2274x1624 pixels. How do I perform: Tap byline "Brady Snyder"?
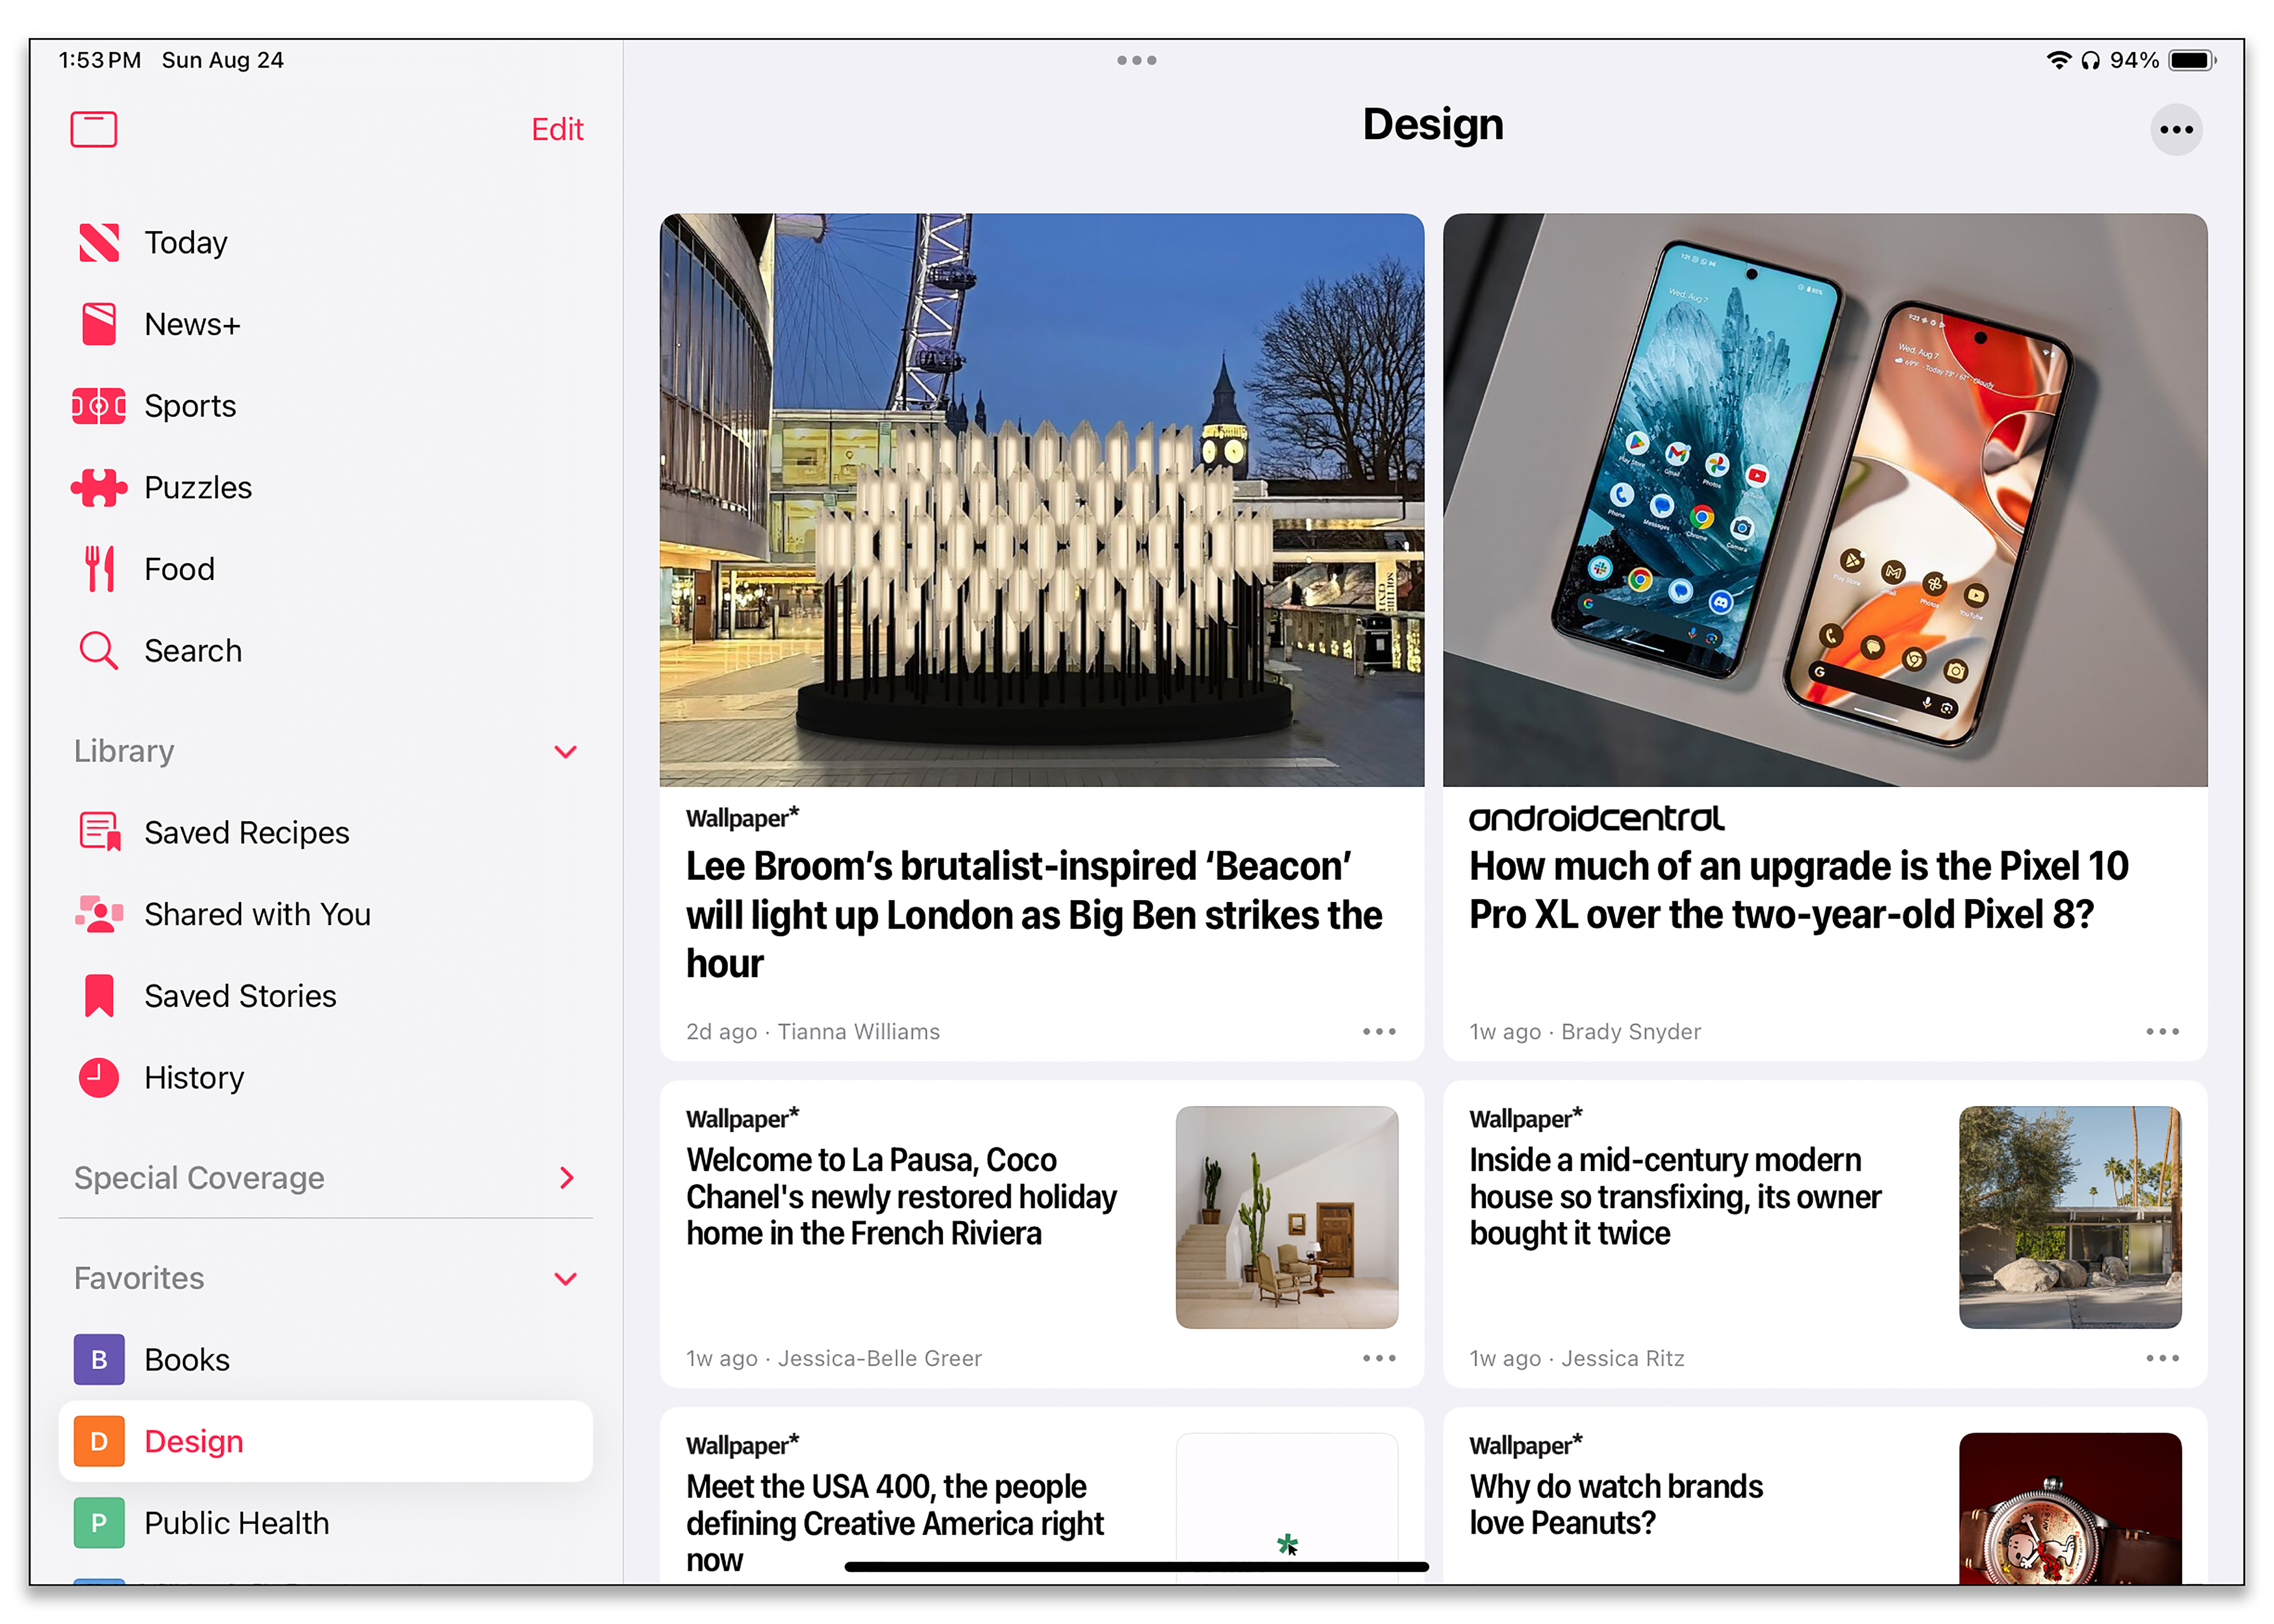pos(1631,1031)
